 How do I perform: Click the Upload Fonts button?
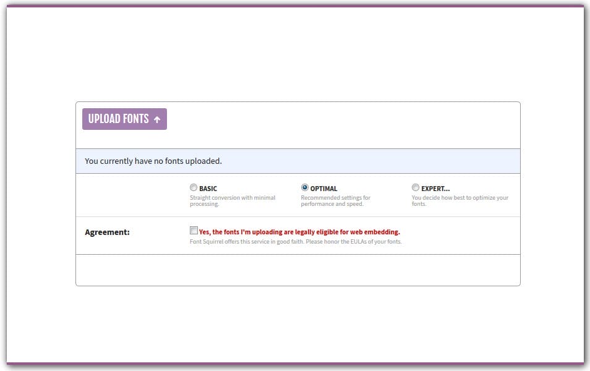tap(124, 119)
